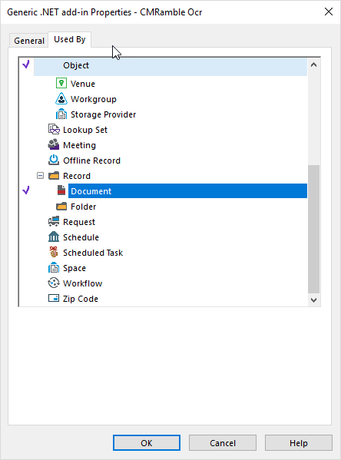Select the Folder entry under Record
This screenshot has width=341, height=460.
pyautogui.click(x=84, y=207)
